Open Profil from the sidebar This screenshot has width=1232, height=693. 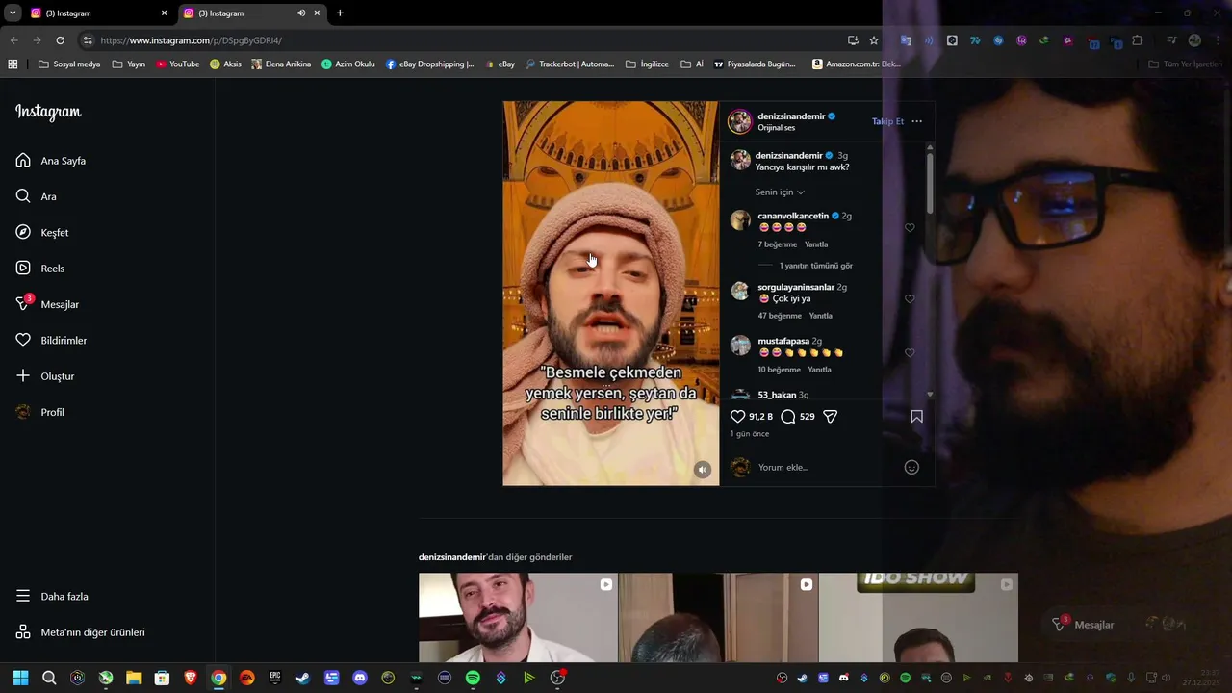tap(40, 412)
